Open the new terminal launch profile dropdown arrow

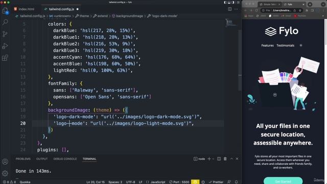213,159
